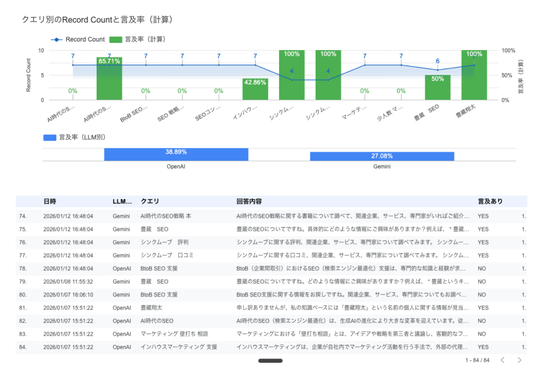Screen dimensions: 535x368
Task: Click the green 42.86% bar for インハウ
Action: click(x=255, y=90)
